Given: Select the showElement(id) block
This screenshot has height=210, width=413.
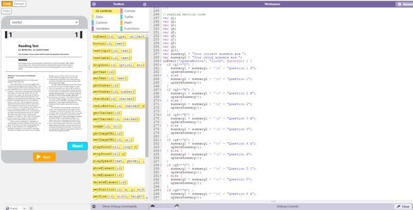Looking at the screenshot, I should click(108, 169).
